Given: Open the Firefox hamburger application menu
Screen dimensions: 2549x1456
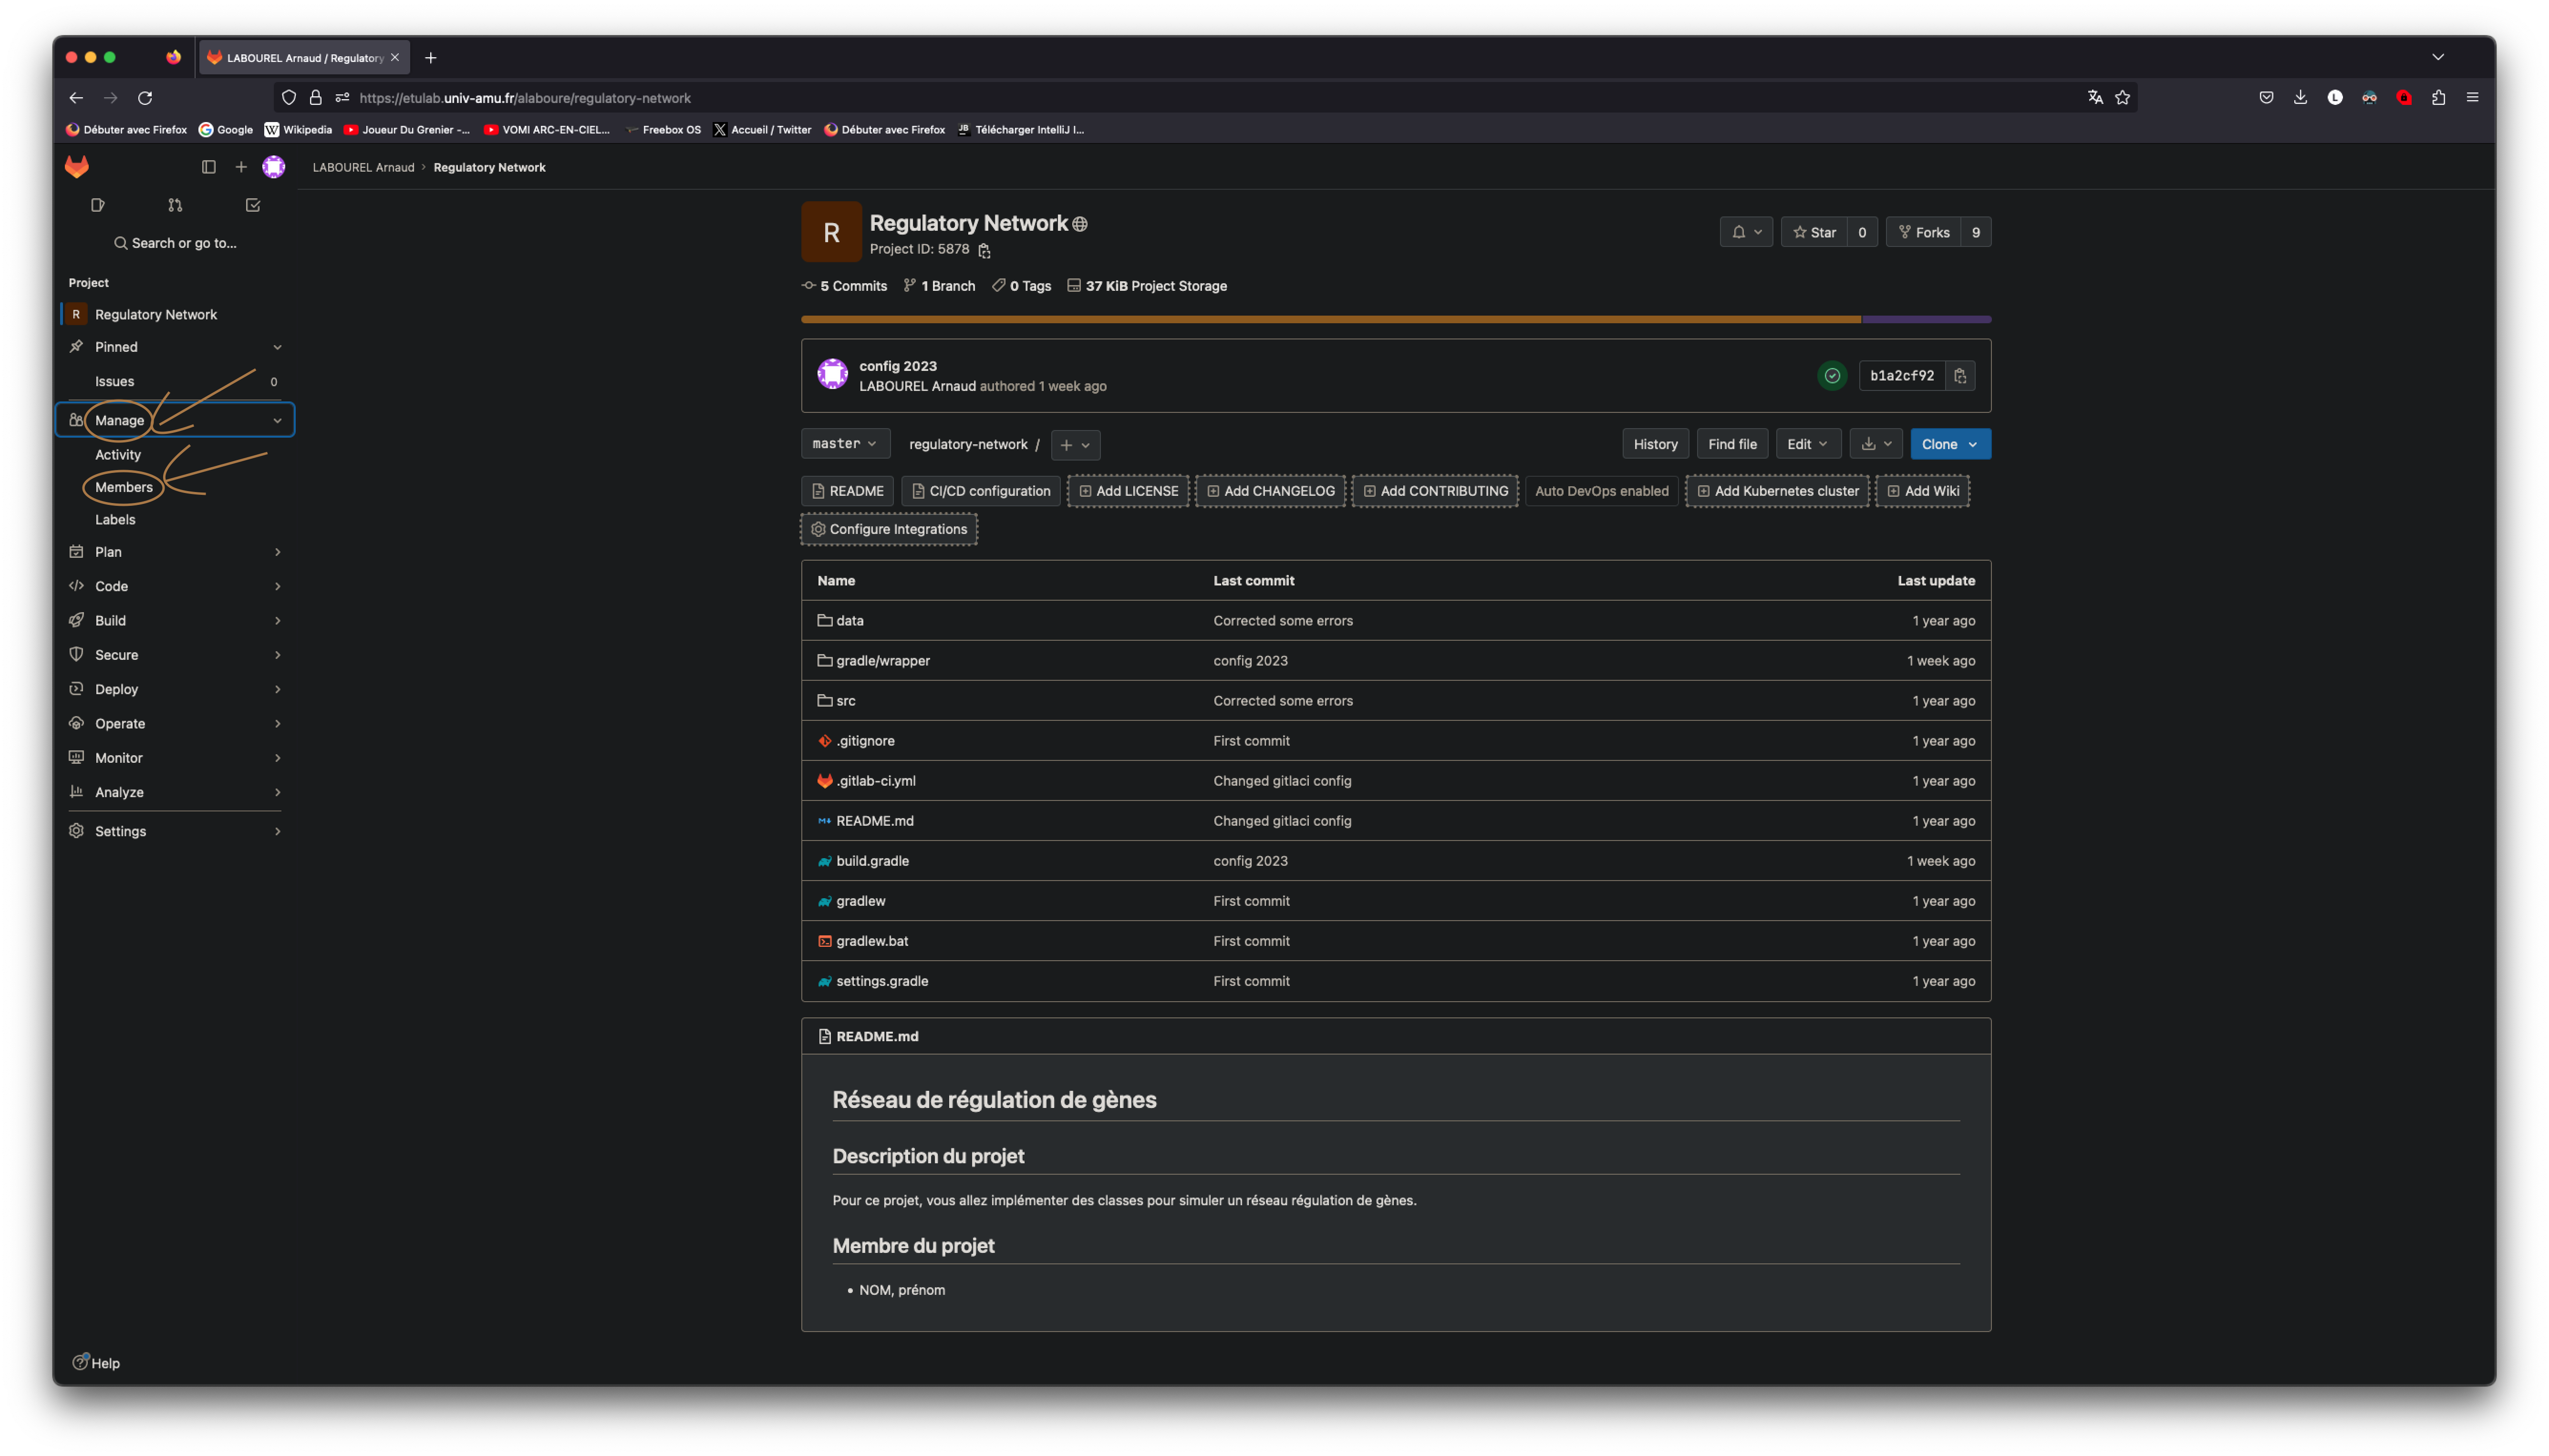Looking at the screenshot, I should point(2472,98).
